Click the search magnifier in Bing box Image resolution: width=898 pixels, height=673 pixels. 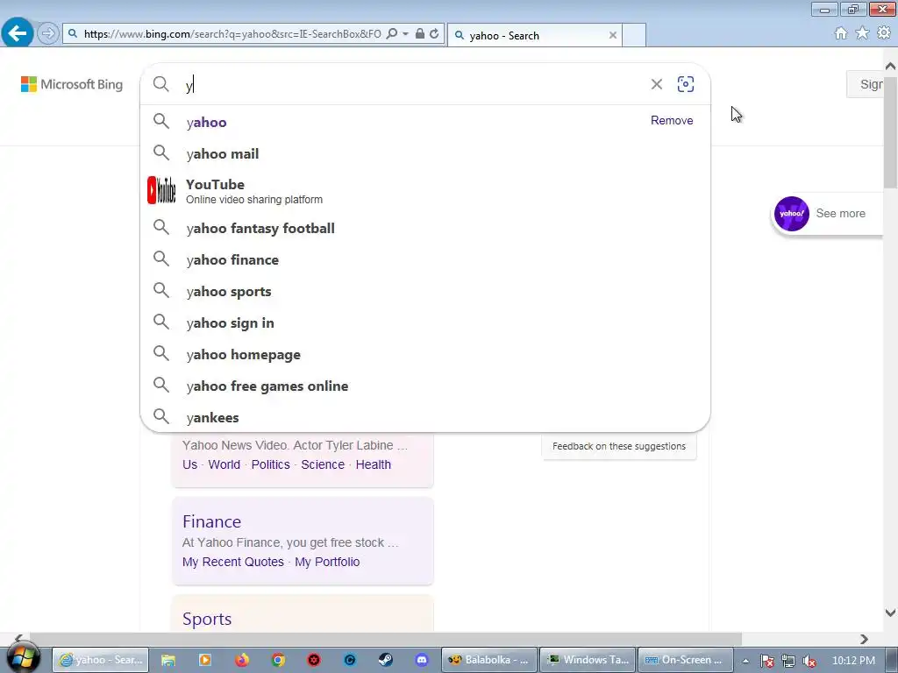[161, 84]
